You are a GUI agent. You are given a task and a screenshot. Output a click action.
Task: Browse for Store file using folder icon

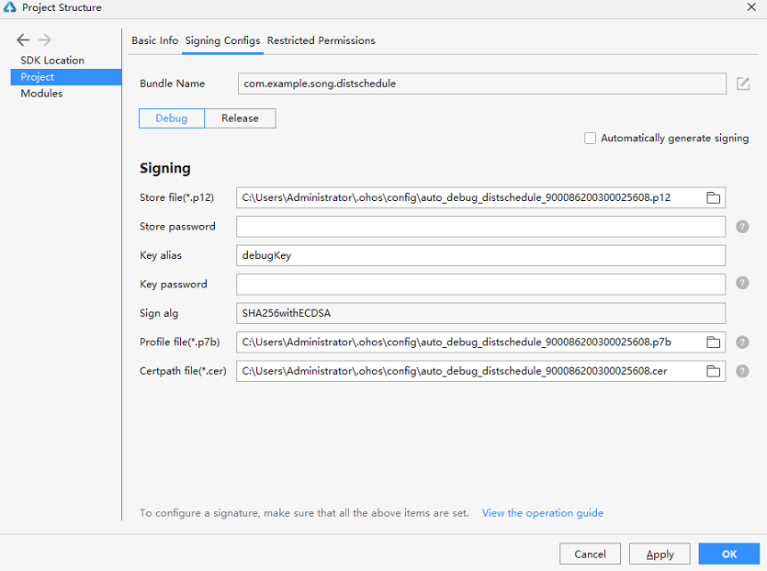click(713, 197)
